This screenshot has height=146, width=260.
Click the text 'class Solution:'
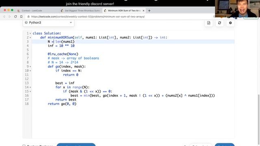pos(47,33)
